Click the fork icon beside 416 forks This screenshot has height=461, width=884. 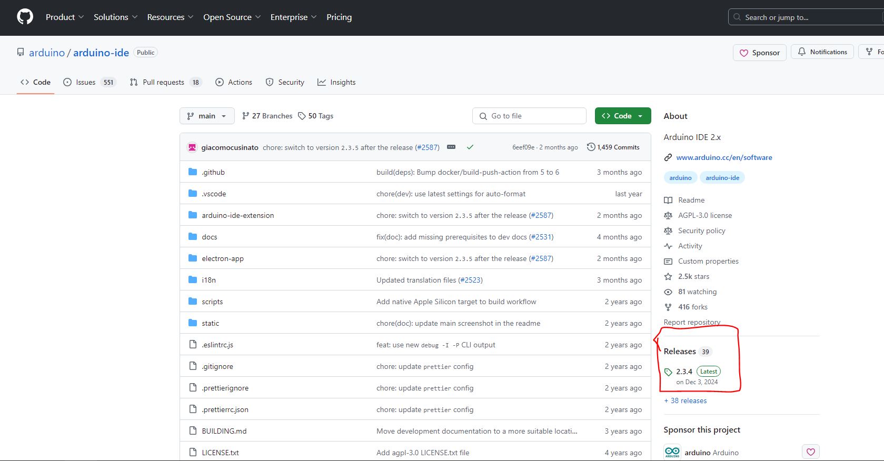[668, 307]
